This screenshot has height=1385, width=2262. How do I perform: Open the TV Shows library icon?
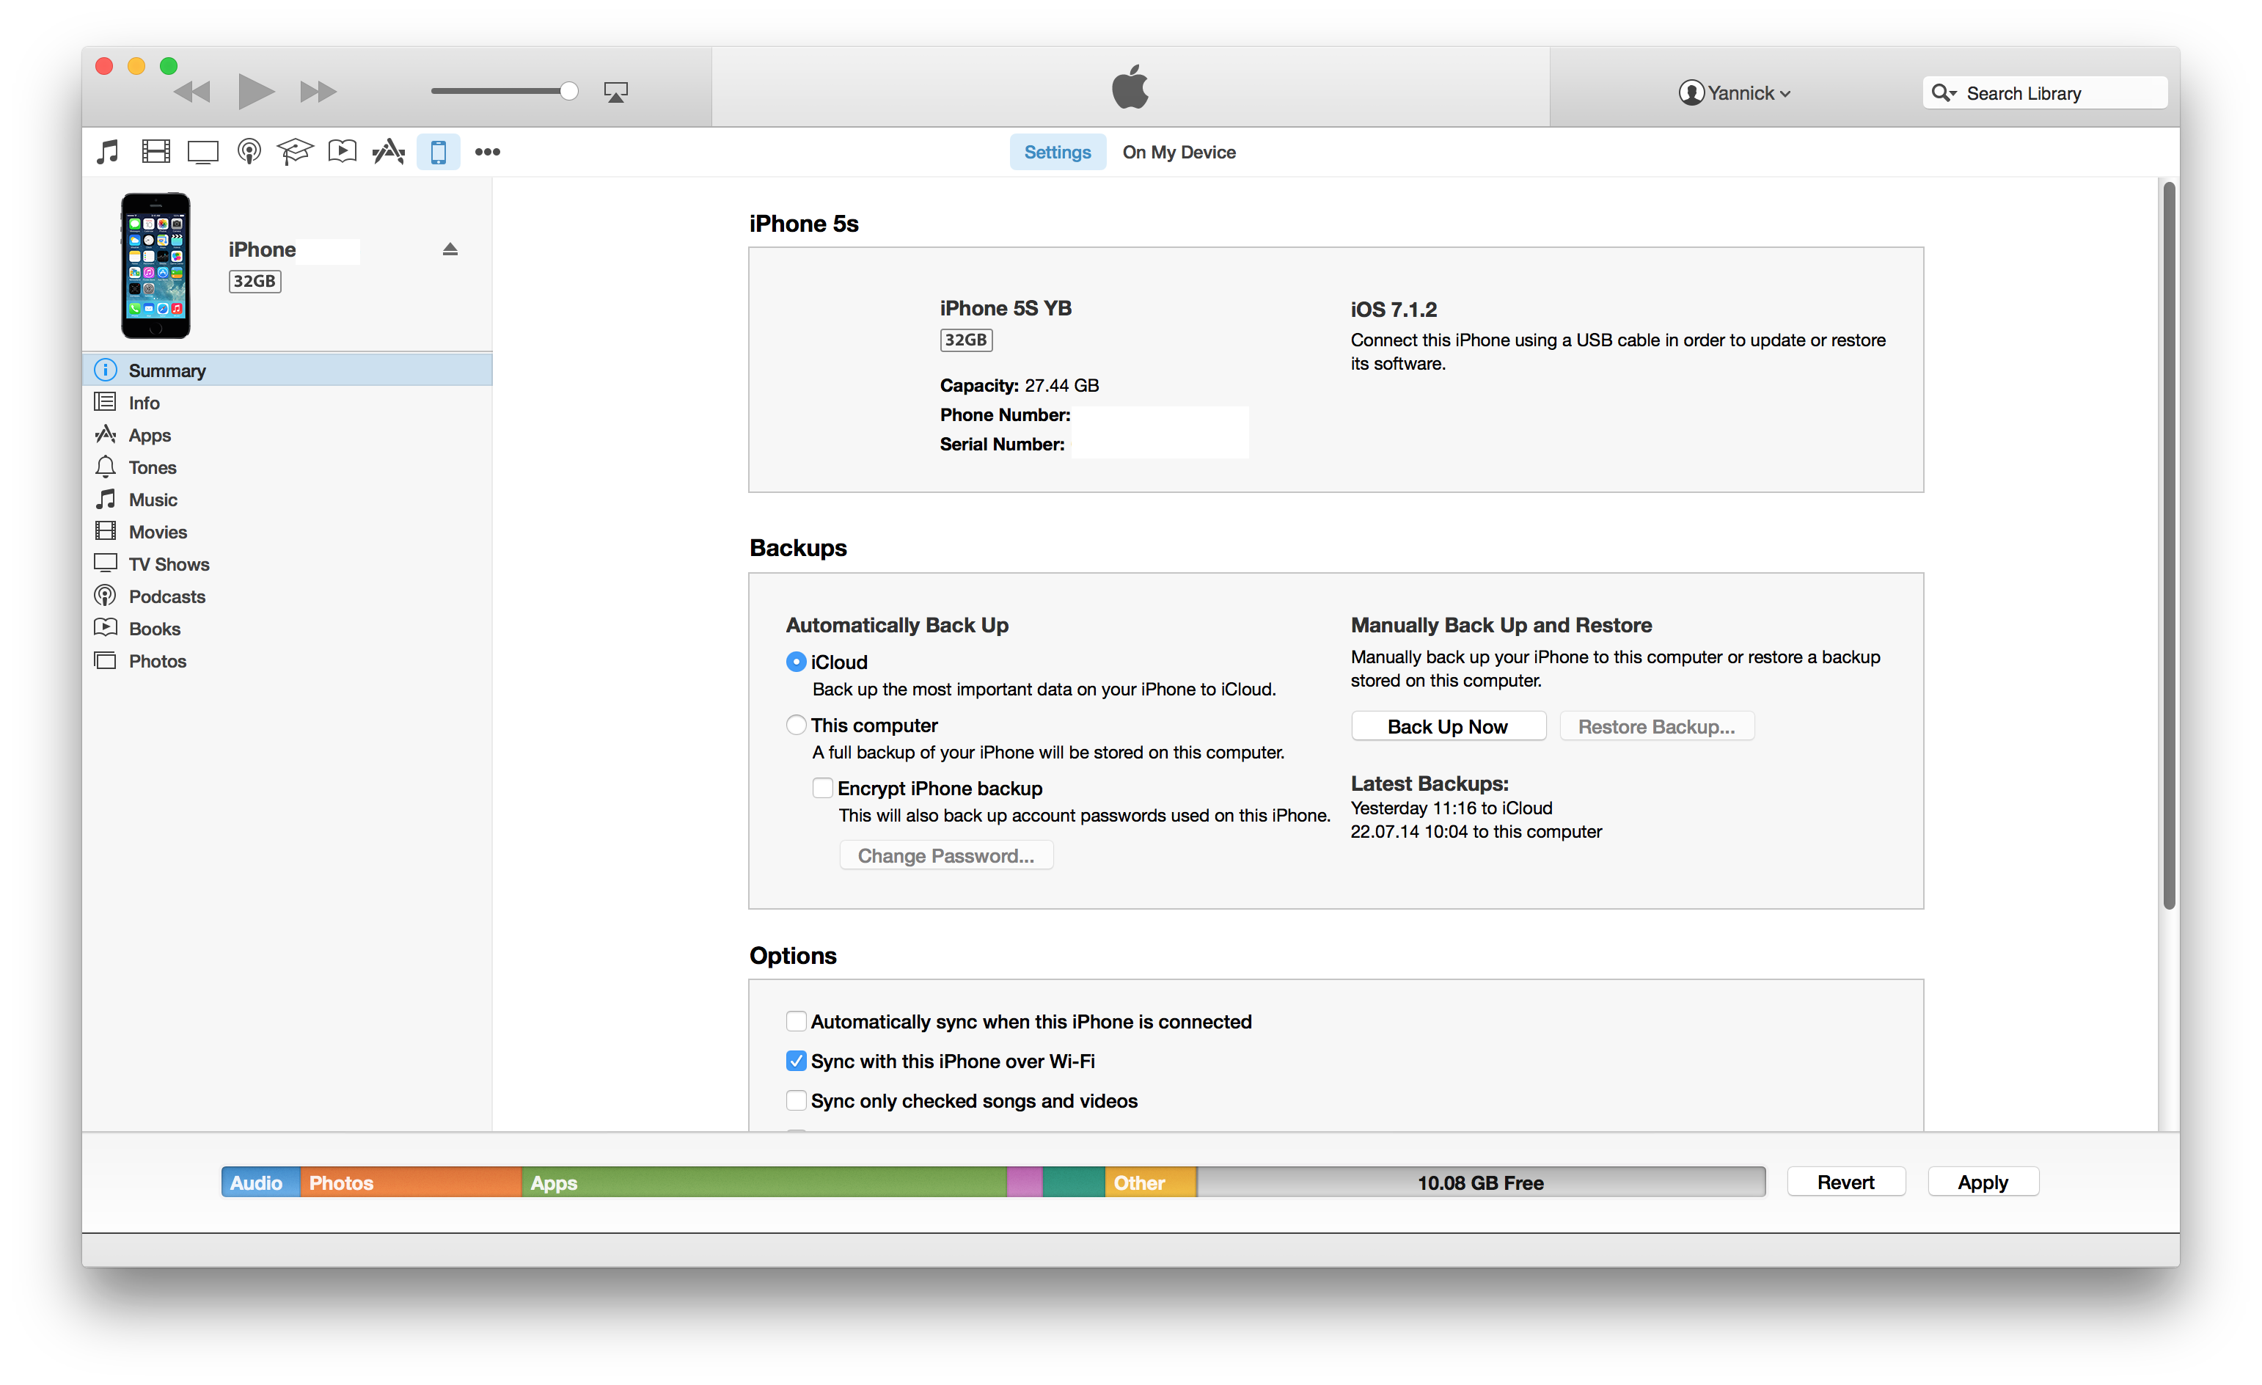[203, 152]
